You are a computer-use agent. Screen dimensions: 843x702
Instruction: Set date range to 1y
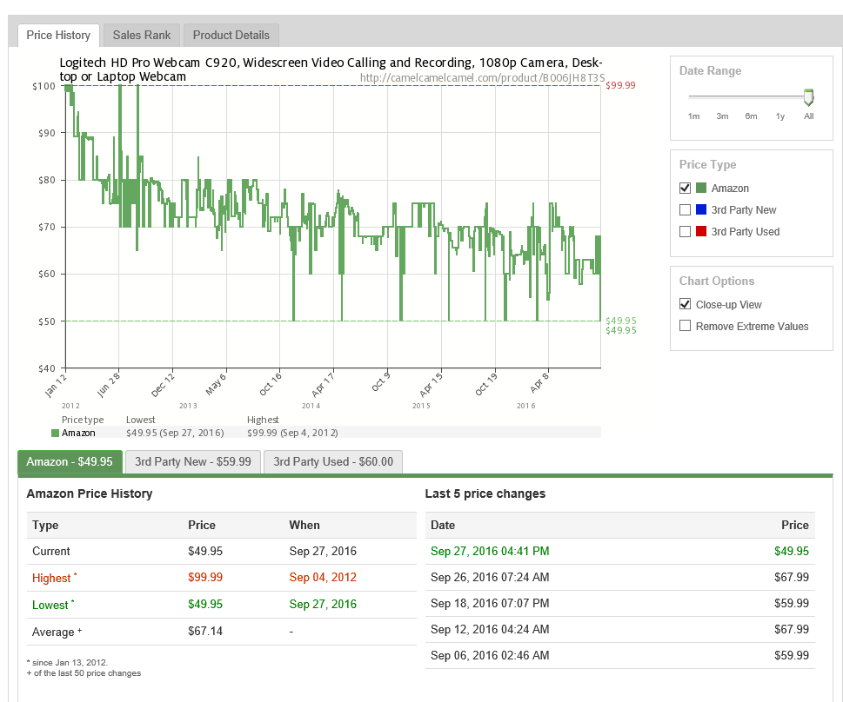pyautogui.click(x=779, y=116)
